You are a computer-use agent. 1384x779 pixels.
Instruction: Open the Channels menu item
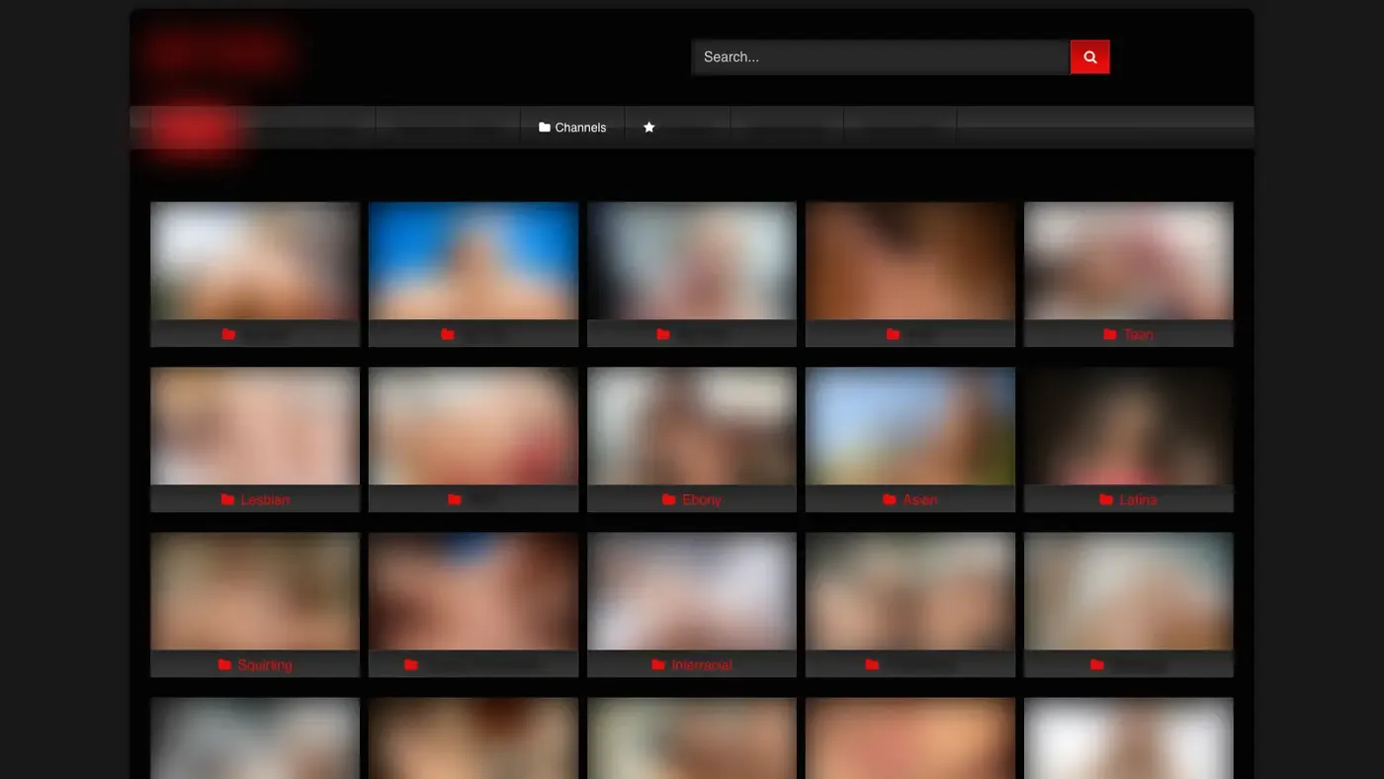572,128
